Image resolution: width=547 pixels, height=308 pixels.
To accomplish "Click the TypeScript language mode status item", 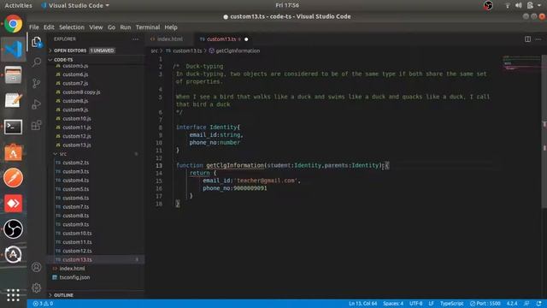I will click(x=452, y=304).
